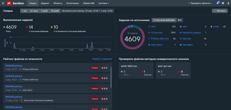Open the user profile icon
Screen dimensions: 231x110
coord(228,3)
